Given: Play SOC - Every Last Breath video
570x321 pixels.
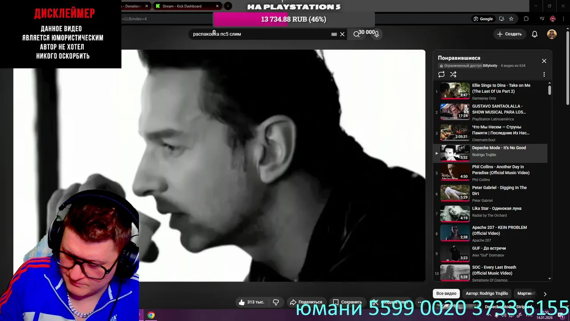Looking at the screenshot, I should (x=490, y=273).
